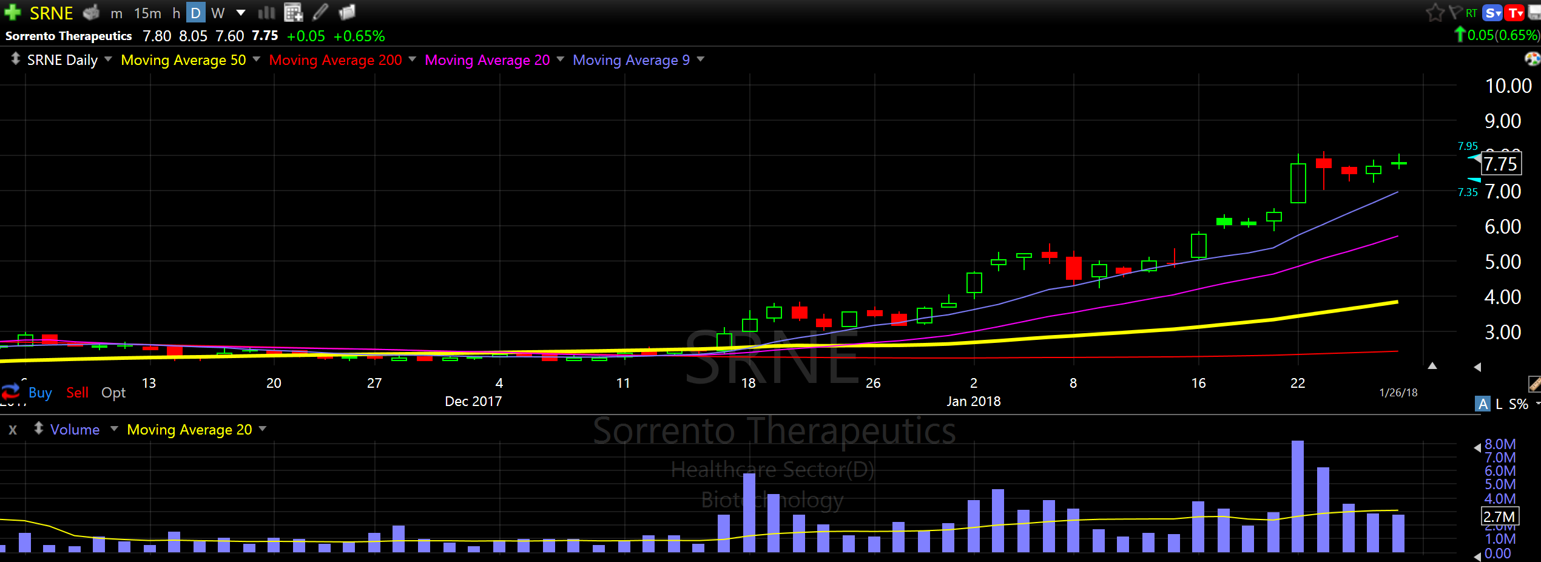Open the SRNE Daily plot menu
This screenshot has width=1541, height=562.
point(69,59)
